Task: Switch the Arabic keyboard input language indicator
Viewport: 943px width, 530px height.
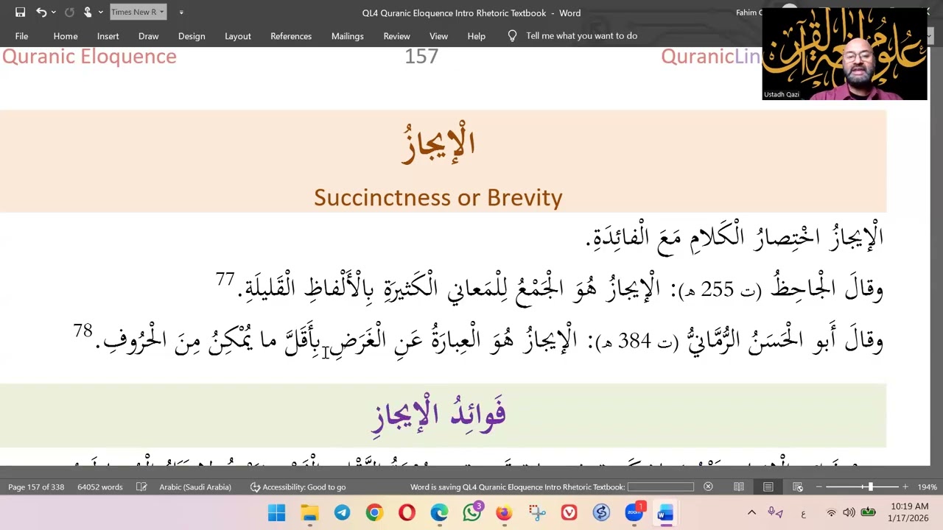Action: tap(803, 513)
